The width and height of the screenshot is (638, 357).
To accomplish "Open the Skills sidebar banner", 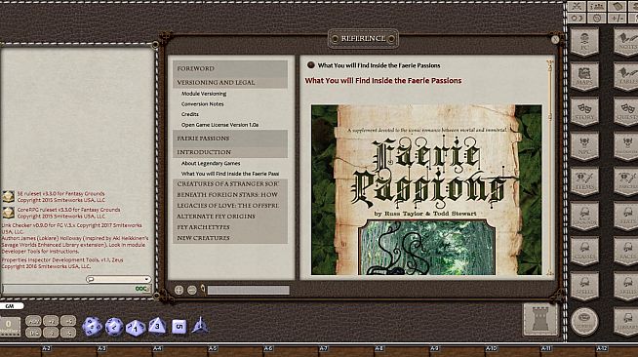I will click(626, 286).
